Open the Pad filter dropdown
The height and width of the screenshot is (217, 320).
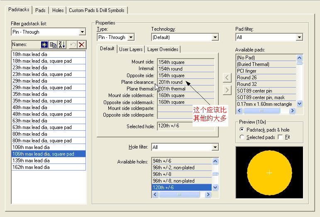299,37
